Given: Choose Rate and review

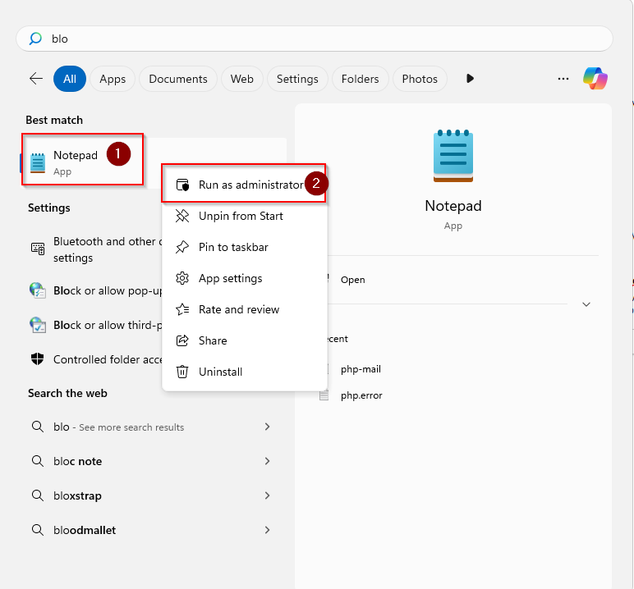Looking at the screenshot, I should [244, 309].
